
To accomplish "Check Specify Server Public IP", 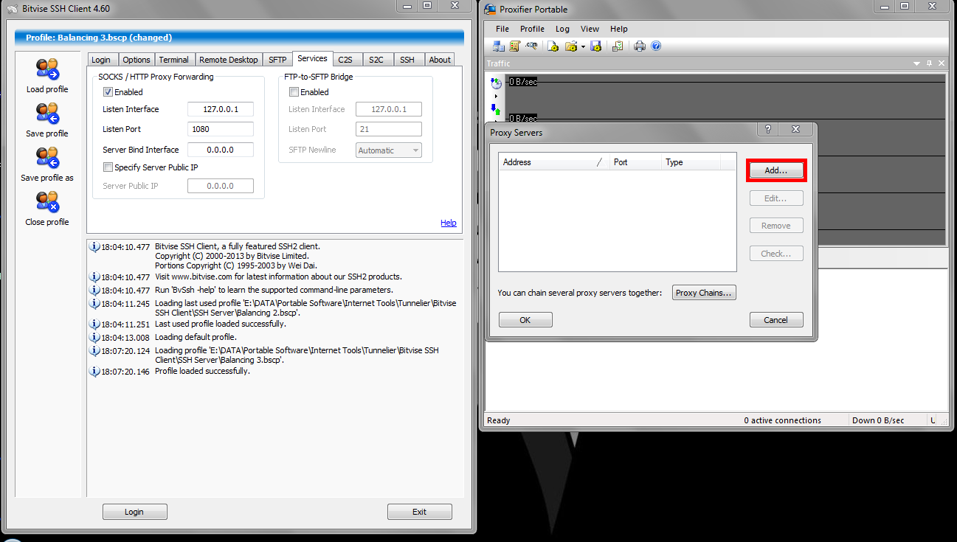I will point(107,167).
